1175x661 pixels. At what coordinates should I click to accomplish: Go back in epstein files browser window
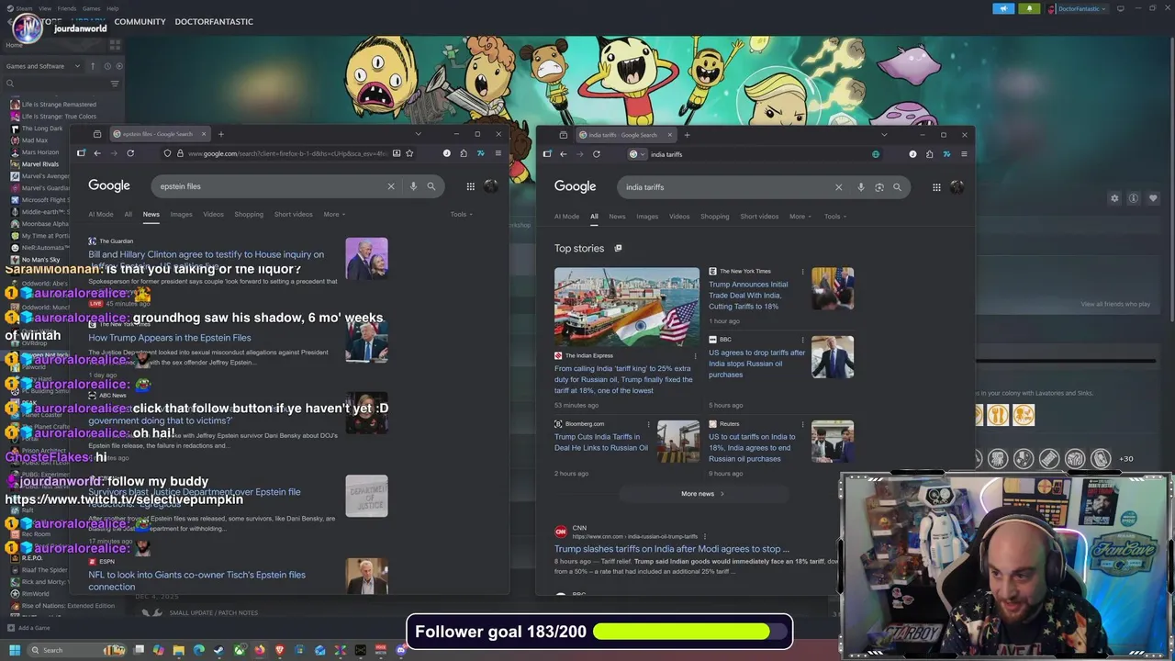(x=97, y=153)
